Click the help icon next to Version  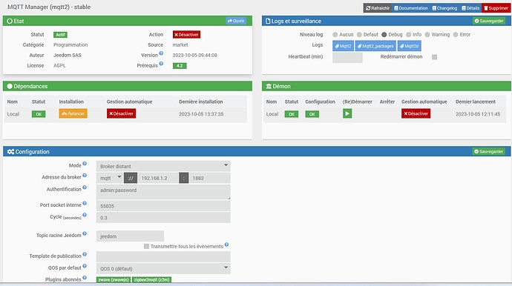161,53
